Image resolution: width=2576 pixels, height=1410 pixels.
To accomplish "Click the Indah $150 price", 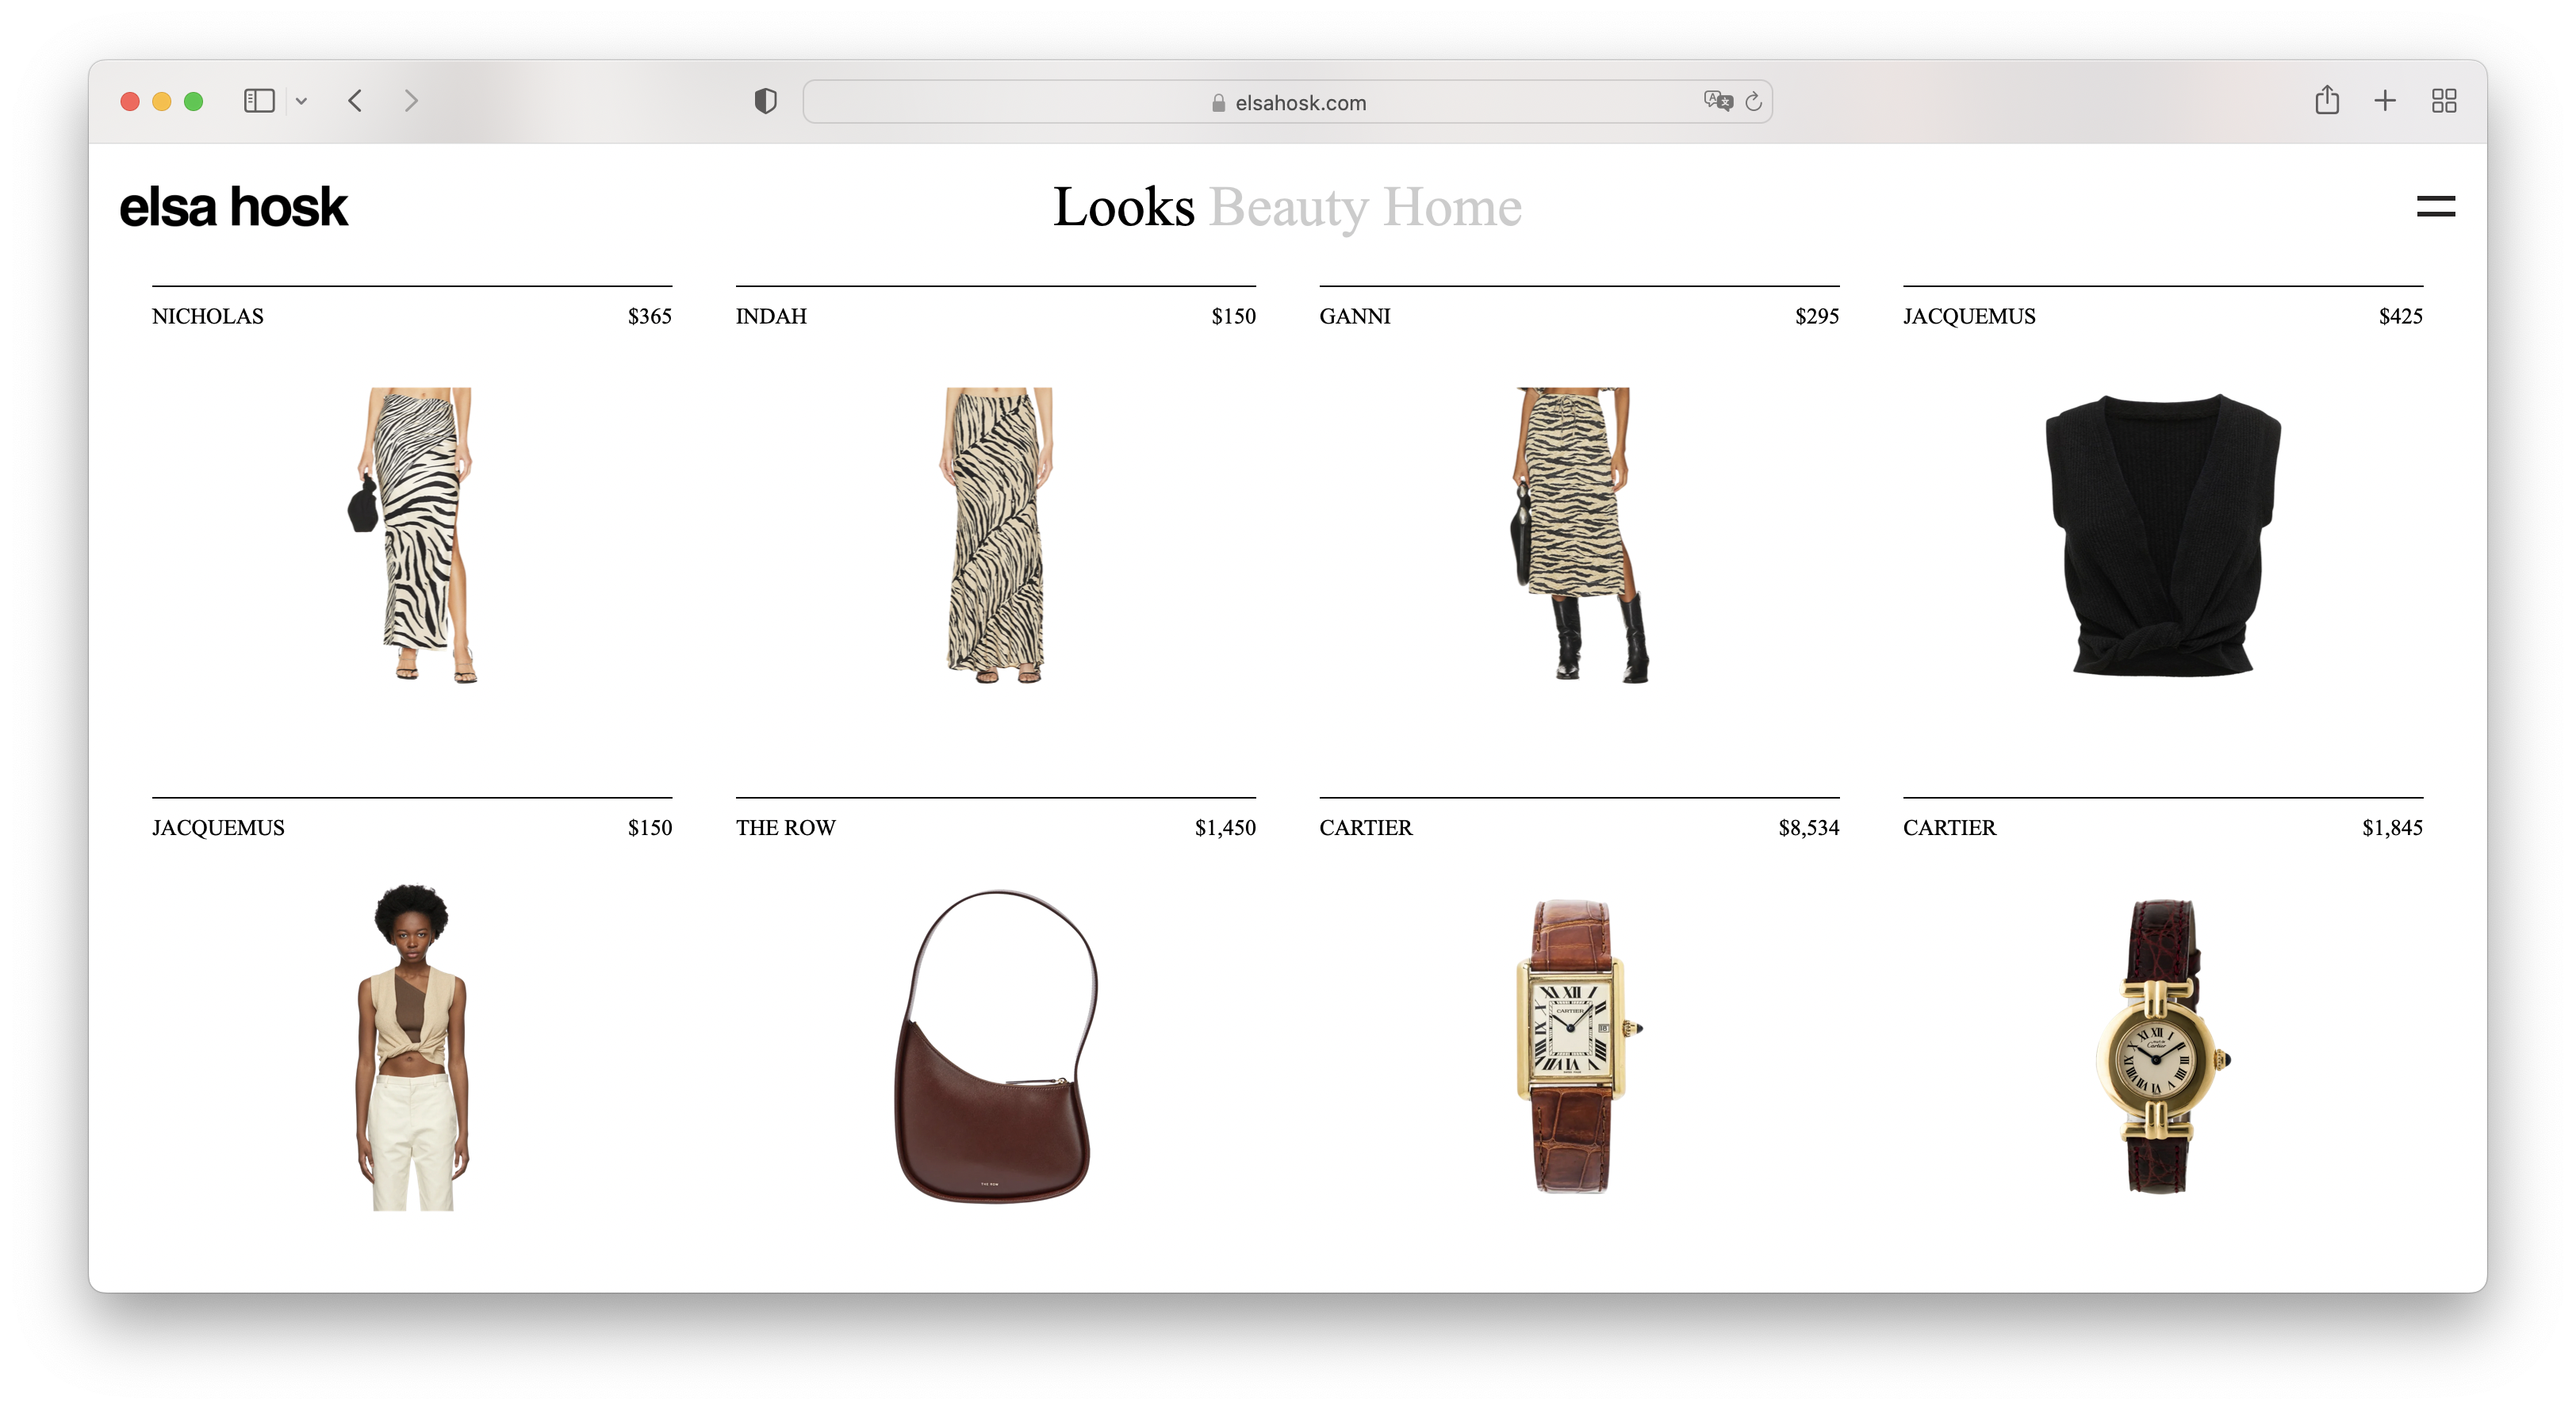I will coord(1234,316).
